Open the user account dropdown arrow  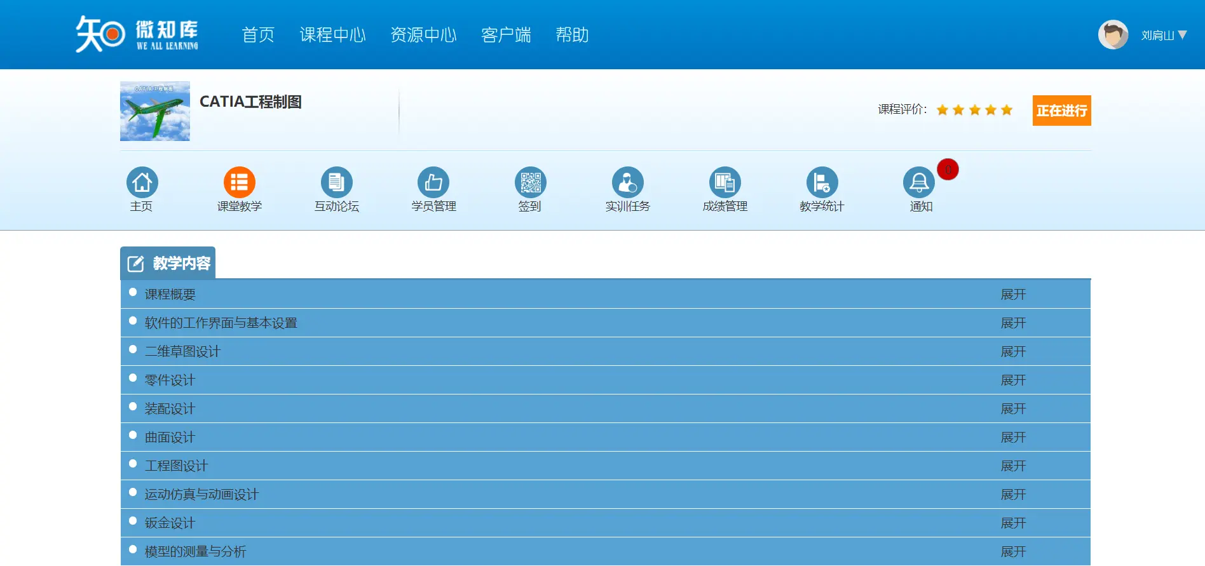pos(1182,35)
